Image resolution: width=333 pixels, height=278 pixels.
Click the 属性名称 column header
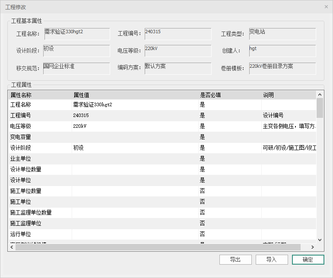(x=40, y=95)
